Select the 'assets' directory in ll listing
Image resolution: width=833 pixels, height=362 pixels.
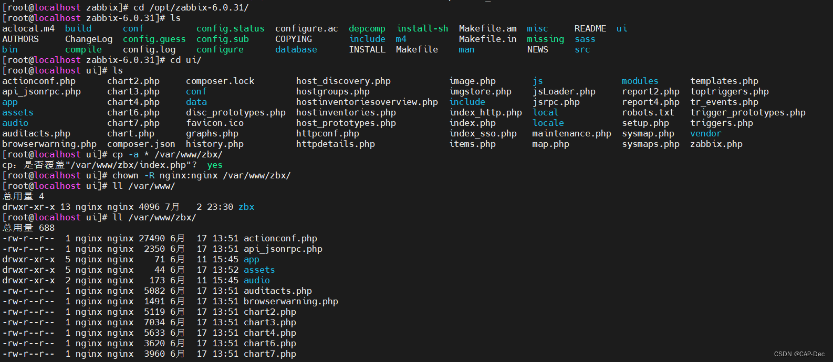pos(259,270)
